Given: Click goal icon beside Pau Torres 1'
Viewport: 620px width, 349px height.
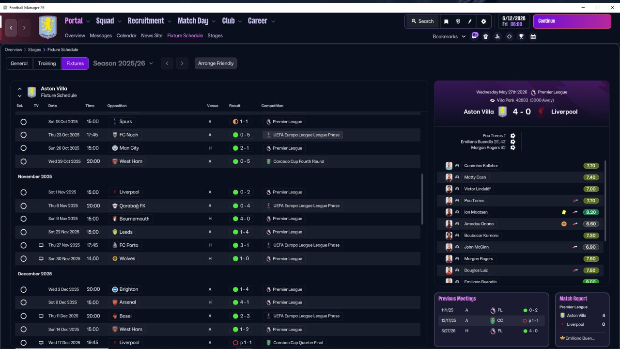Looking at the screenshot, I should pyautogui.click(x=512, y=136).
